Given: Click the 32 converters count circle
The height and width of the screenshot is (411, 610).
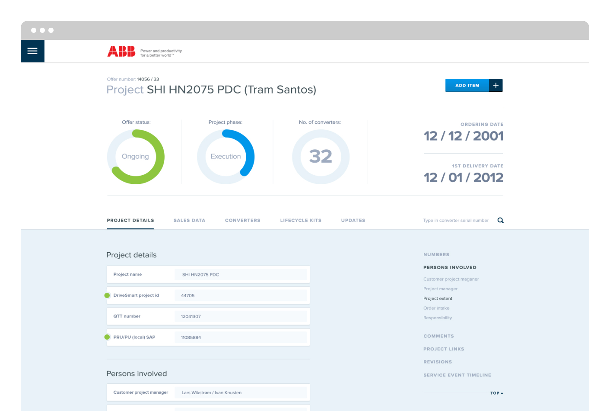Looking at the screenshot, I should click(321, 157).
